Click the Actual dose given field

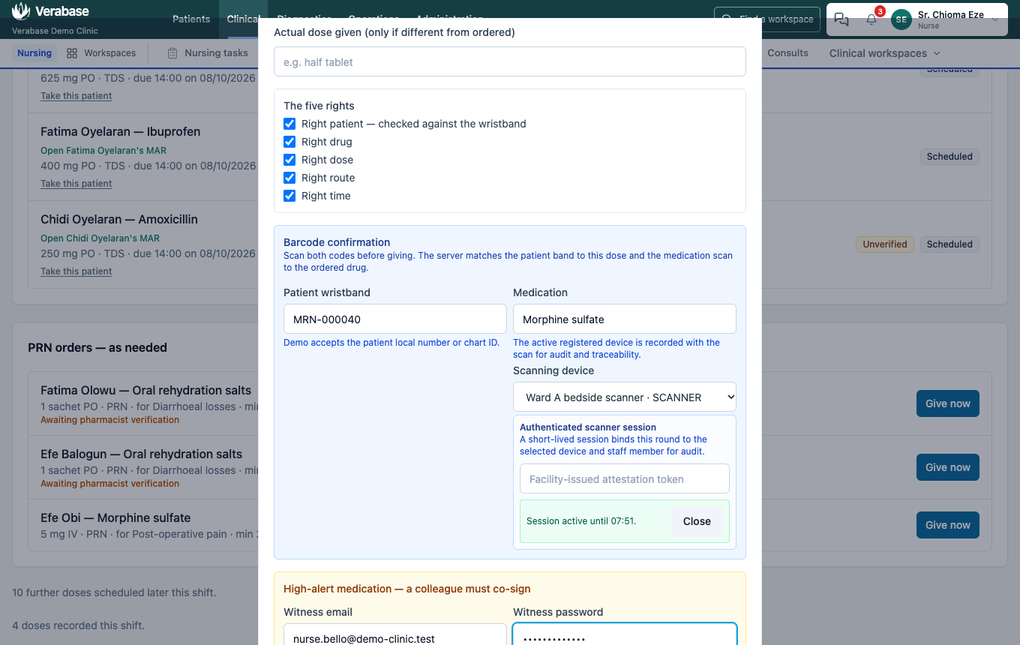[510, 61]
